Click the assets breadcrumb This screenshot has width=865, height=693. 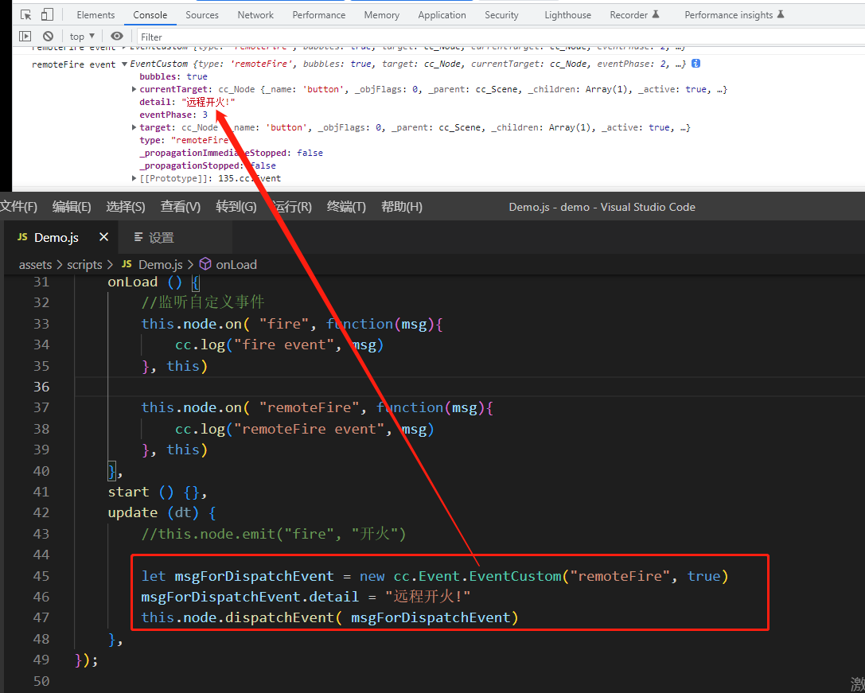click(35, 265)
